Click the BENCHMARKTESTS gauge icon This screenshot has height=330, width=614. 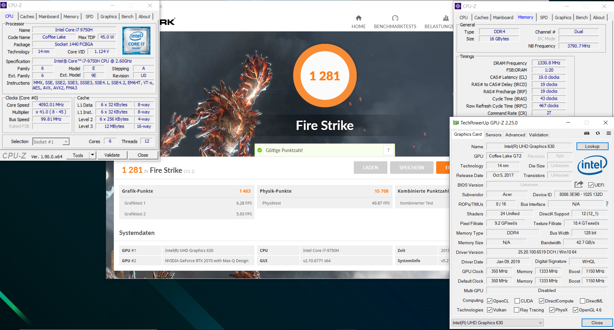point(395,18)
